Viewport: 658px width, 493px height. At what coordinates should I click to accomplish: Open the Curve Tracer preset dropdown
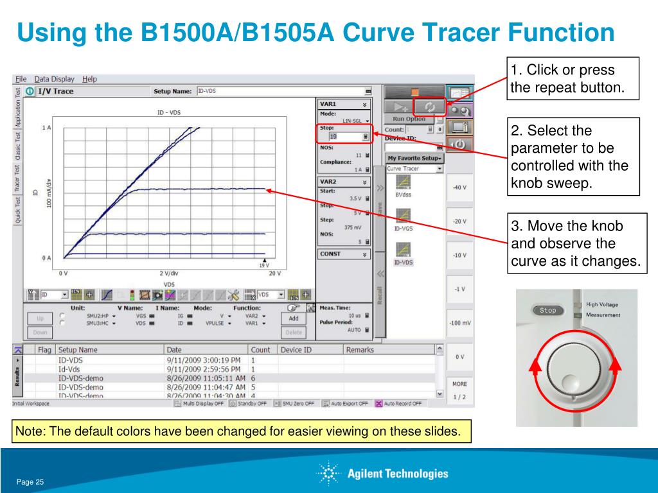[x=440, y=169]
